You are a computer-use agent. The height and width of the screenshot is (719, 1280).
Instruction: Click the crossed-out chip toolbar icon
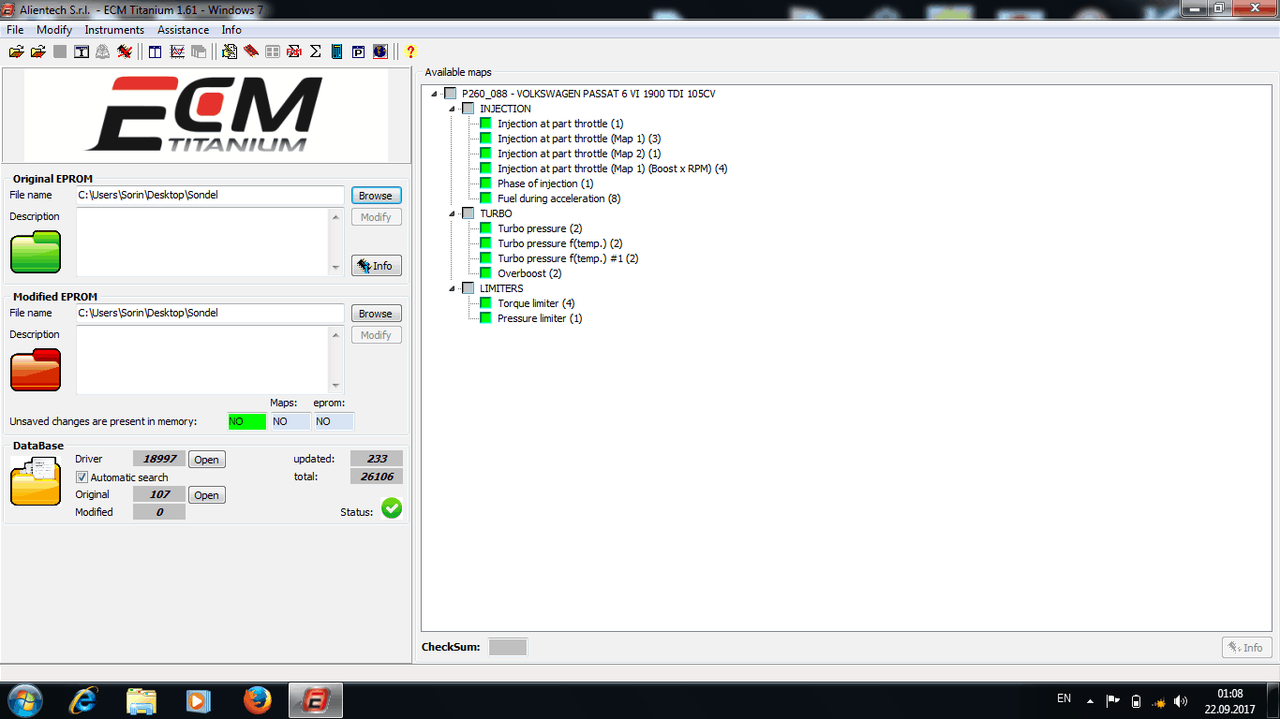pos(125,51)
